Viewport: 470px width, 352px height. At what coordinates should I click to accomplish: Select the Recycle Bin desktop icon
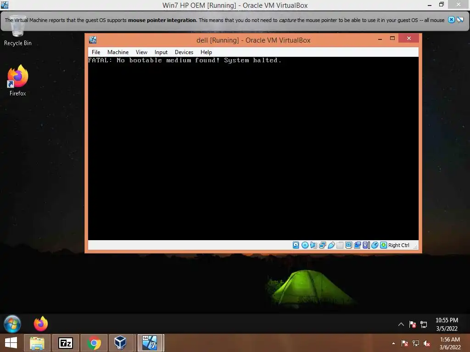click(x=18, y=31)
